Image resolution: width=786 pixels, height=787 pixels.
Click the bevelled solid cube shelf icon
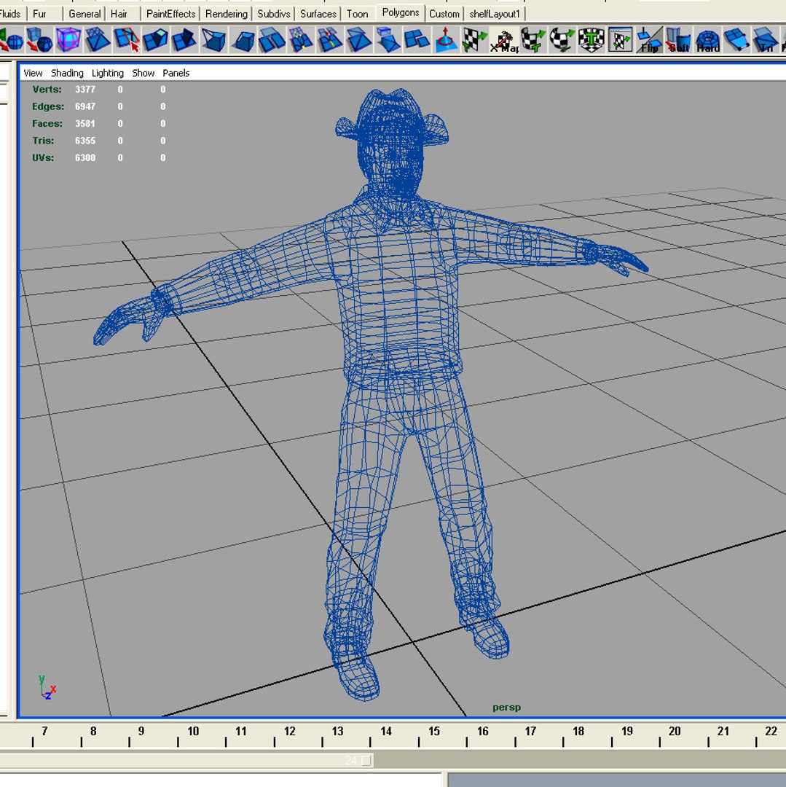pyautogui.click(x=243, y=40)
